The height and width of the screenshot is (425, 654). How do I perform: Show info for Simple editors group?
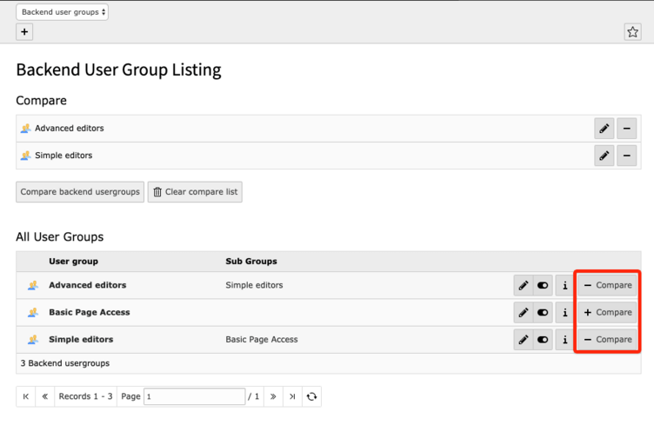click(564, 340)
